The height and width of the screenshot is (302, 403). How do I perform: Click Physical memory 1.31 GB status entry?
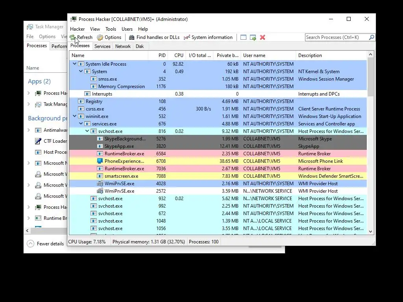tap(148, 242)
